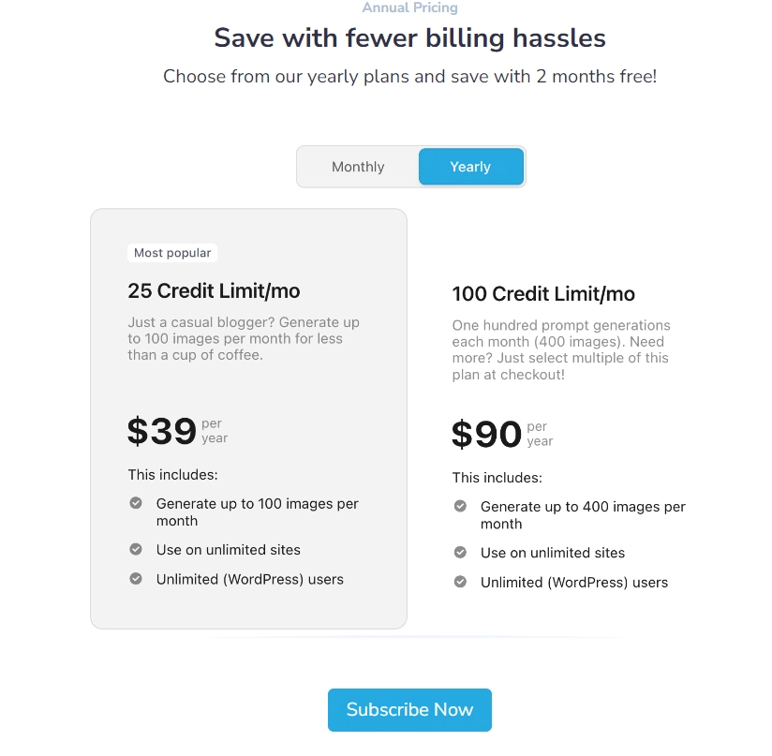Click the checkmark beside "Use on unlimited sites" in $90 plan
Screen dimensions: 772x756
[x=461, y=553]
